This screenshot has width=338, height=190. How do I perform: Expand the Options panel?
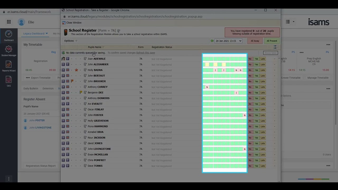(71, 41)
